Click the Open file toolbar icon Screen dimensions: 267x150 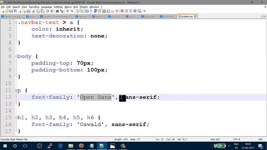pos(7,11)
